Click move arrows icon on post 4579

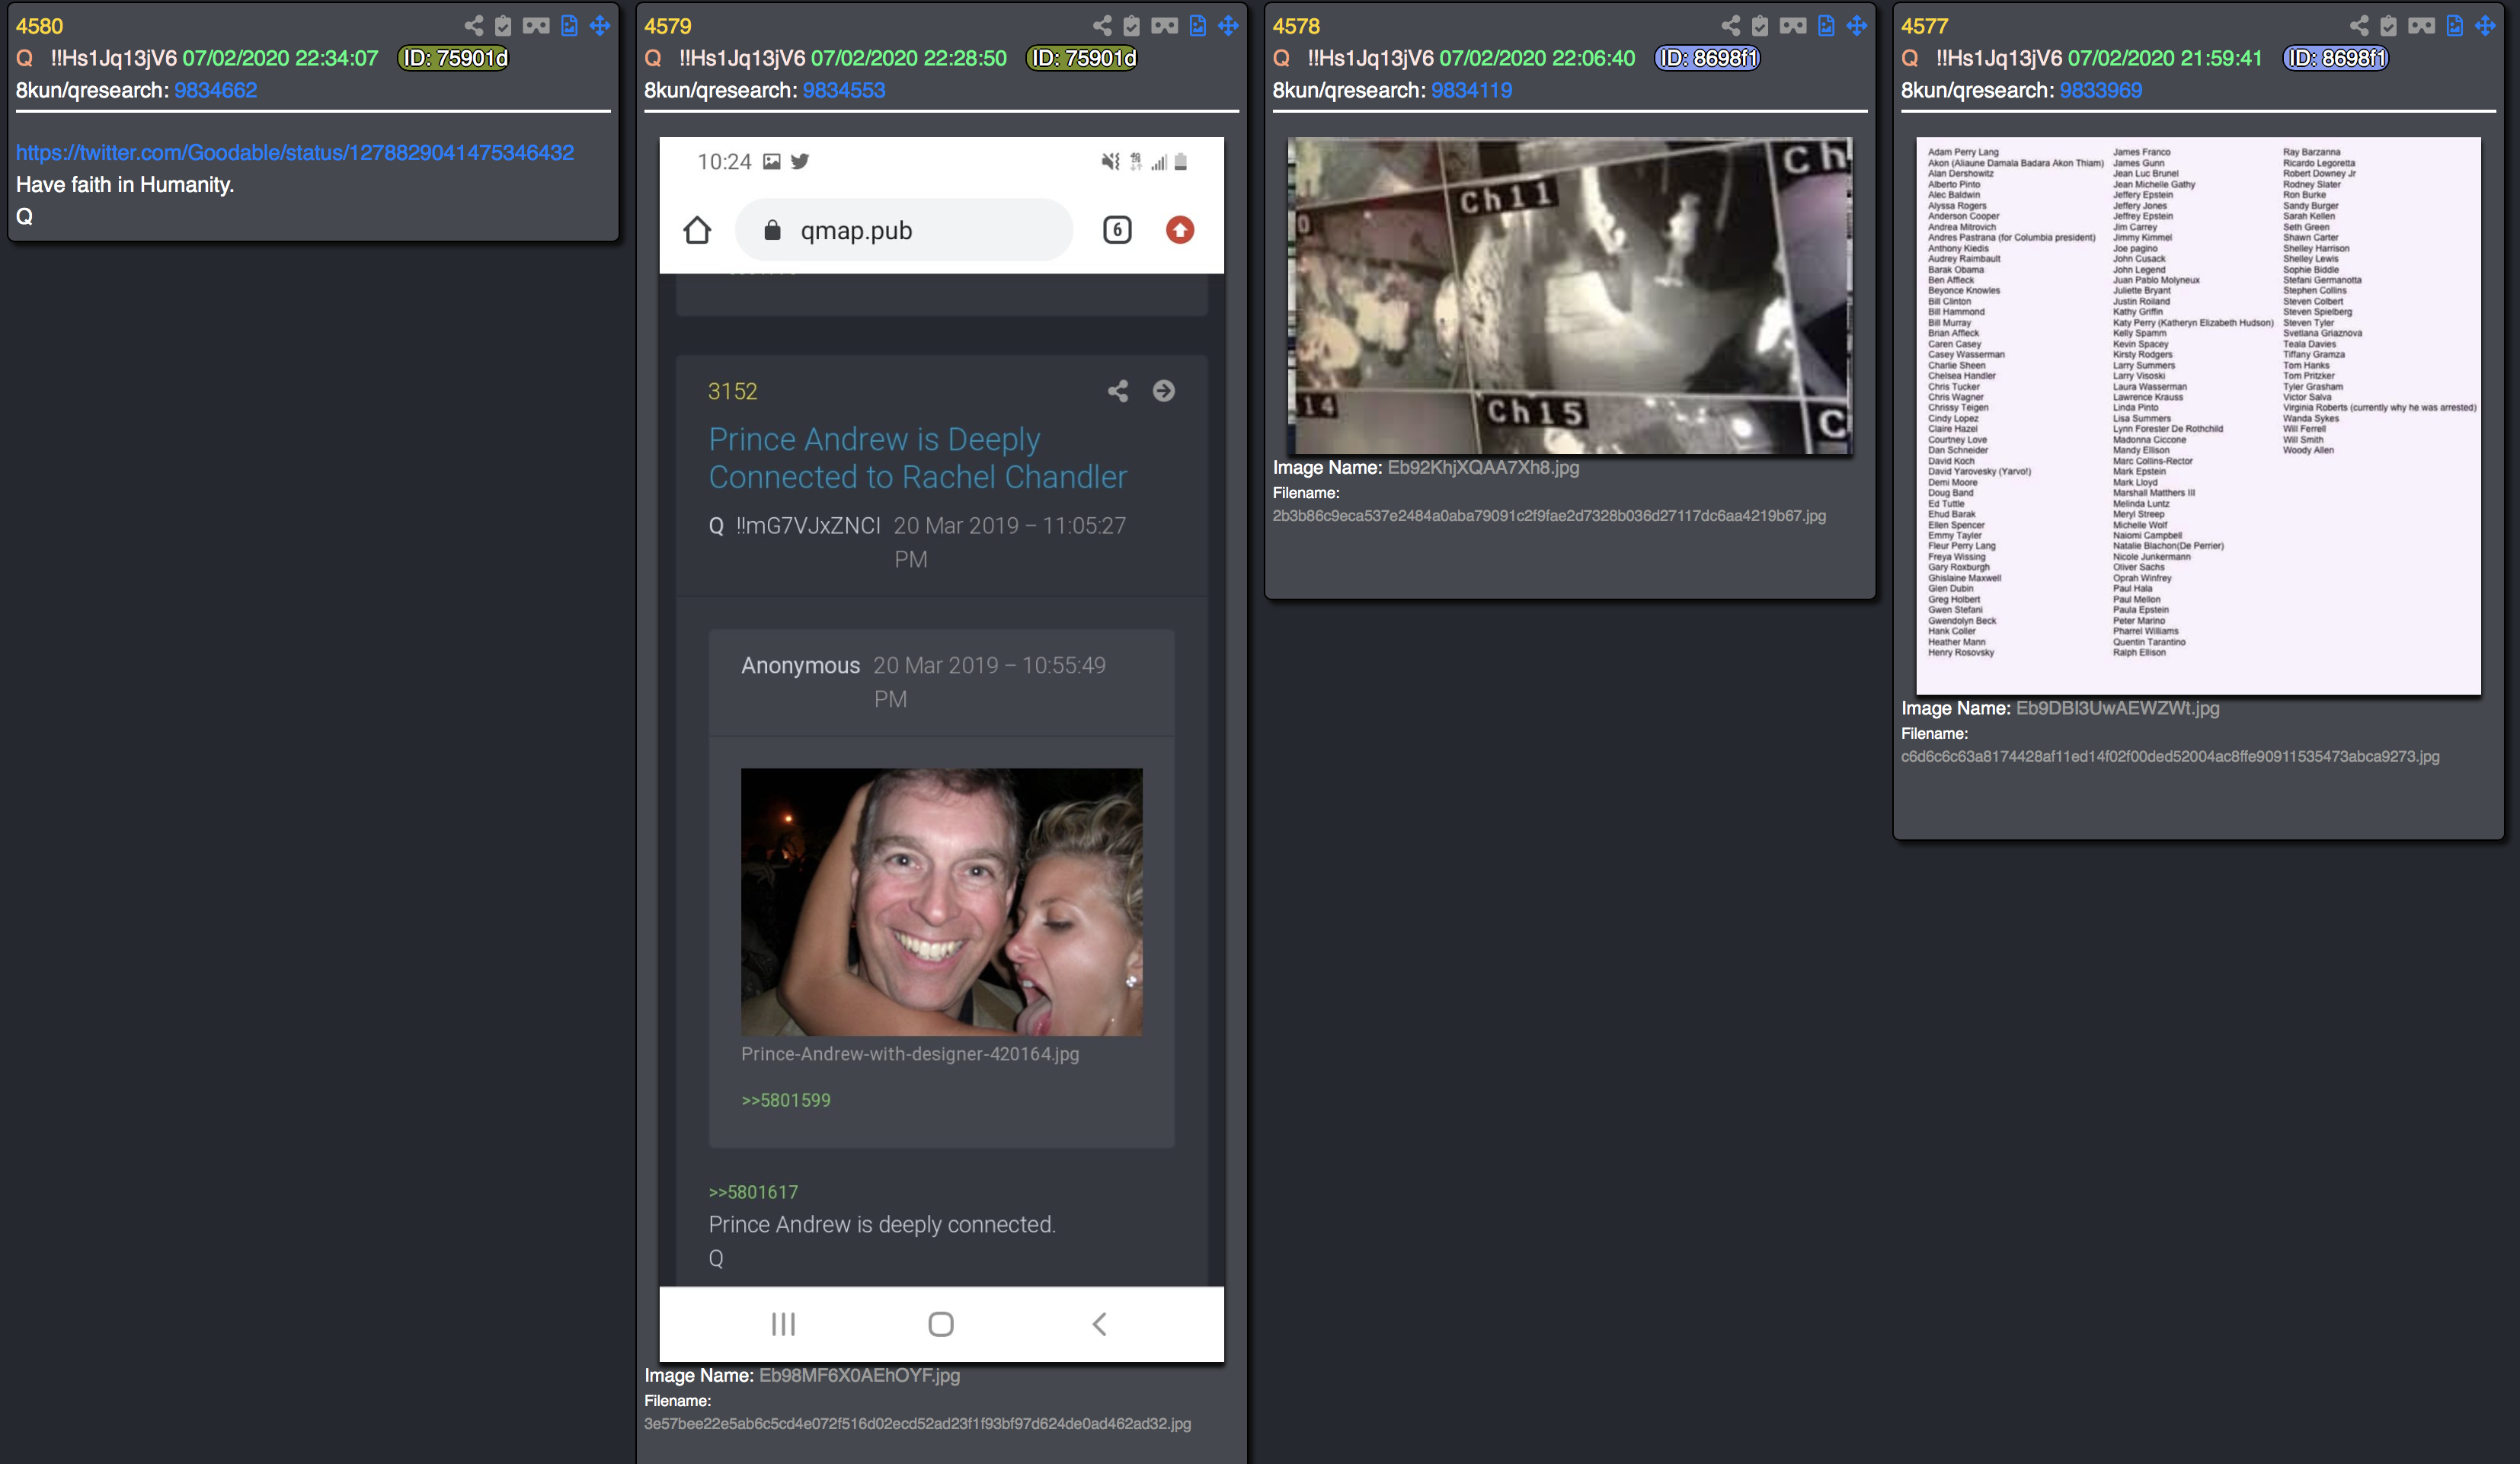click(x=1228, y=26)
